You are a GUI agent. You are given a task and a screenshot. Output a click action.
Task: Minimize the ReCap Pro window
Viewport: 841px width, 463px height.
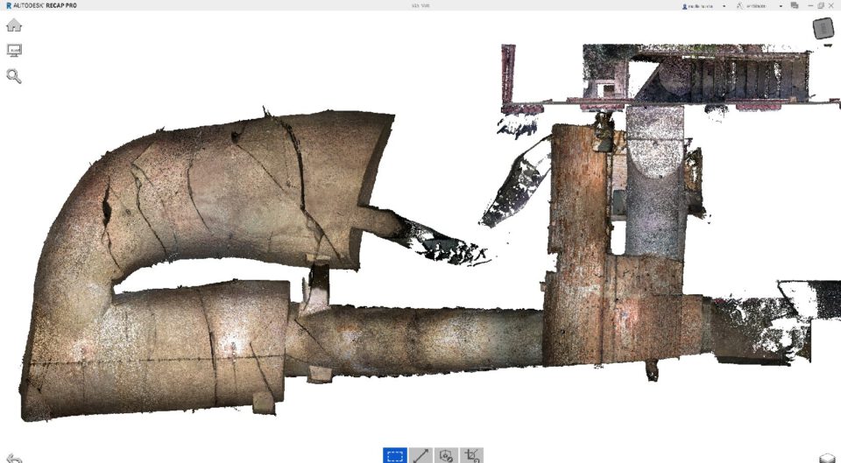810,5
